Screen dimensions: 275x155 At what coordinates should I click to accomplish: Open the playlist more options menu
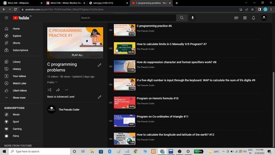(x=67, y=90)
